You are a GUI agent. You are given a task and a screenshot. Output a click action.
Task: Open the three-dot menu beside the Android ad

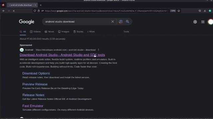(x=99, y=50)
